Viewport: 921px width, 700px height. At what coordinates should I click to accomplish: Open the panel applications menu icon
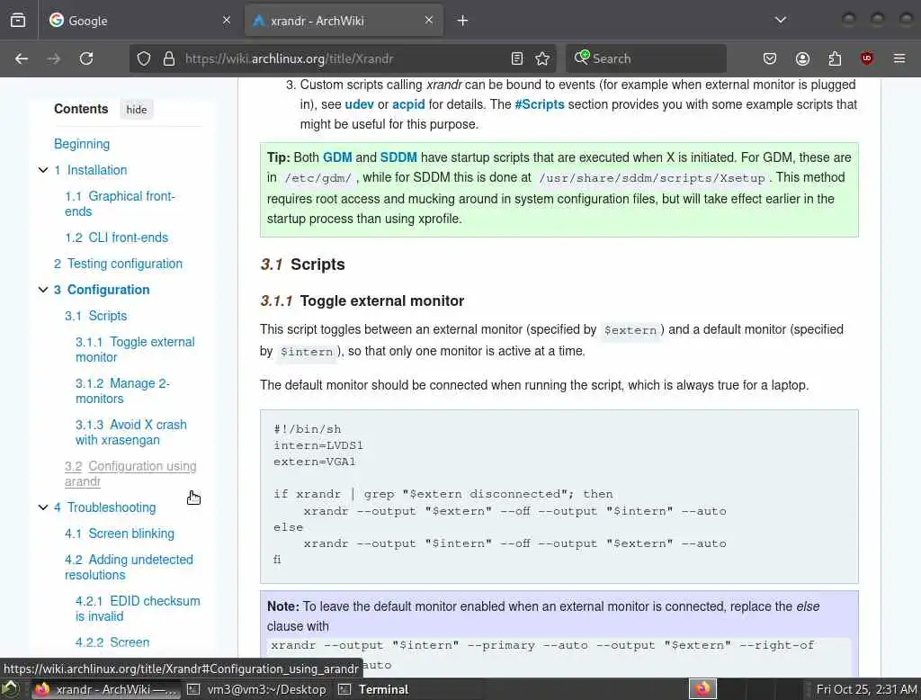click(10, 689)
